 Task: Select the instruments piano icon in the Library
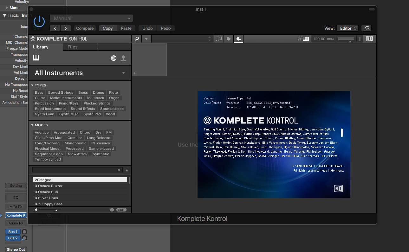(x=36, y=58)
